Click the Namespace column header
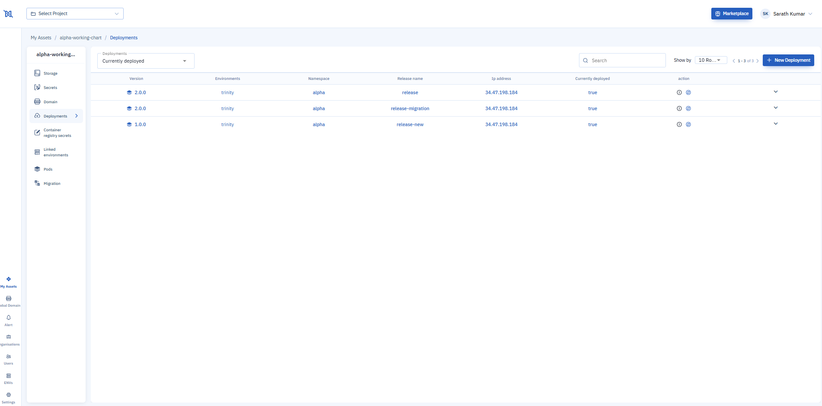The height and width of the screenshot is (406, 822). pyautogui.click(x=319, y=79)
